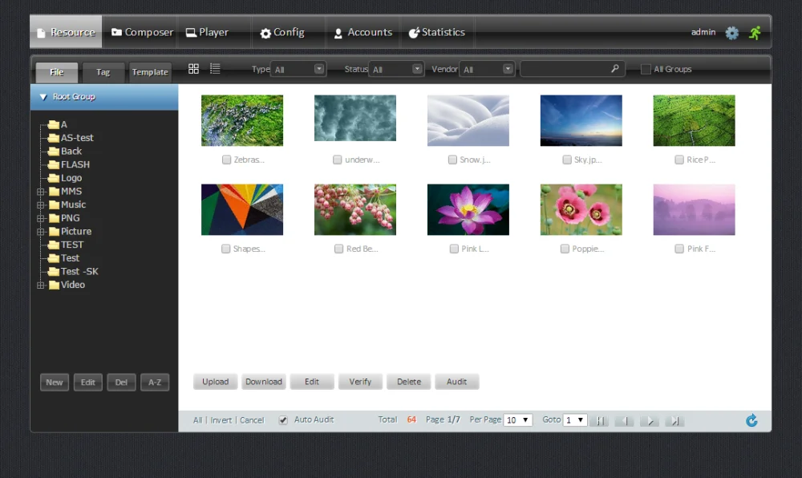Click the Invert selection link
This screenshot has height=478, width=802.
[221, 420]
